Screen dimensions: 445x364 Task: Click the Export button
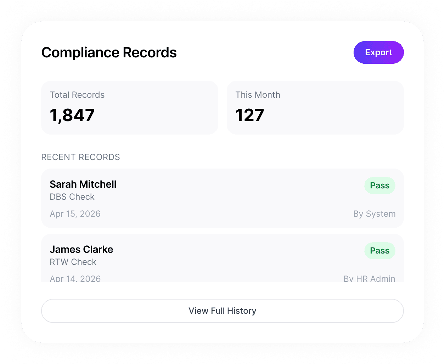378,52
